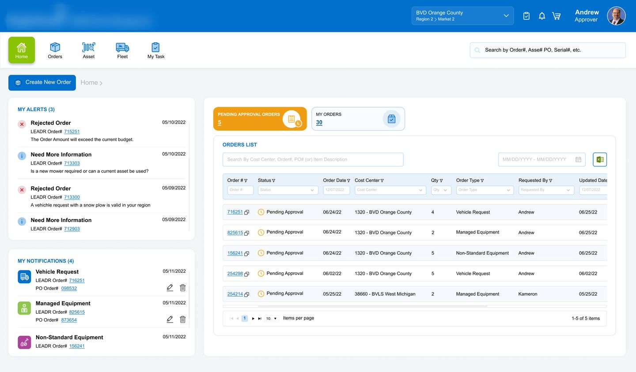
Task: Delete the Vehicle Request notification
Action: pyautogui.click(x=182, y=288)
